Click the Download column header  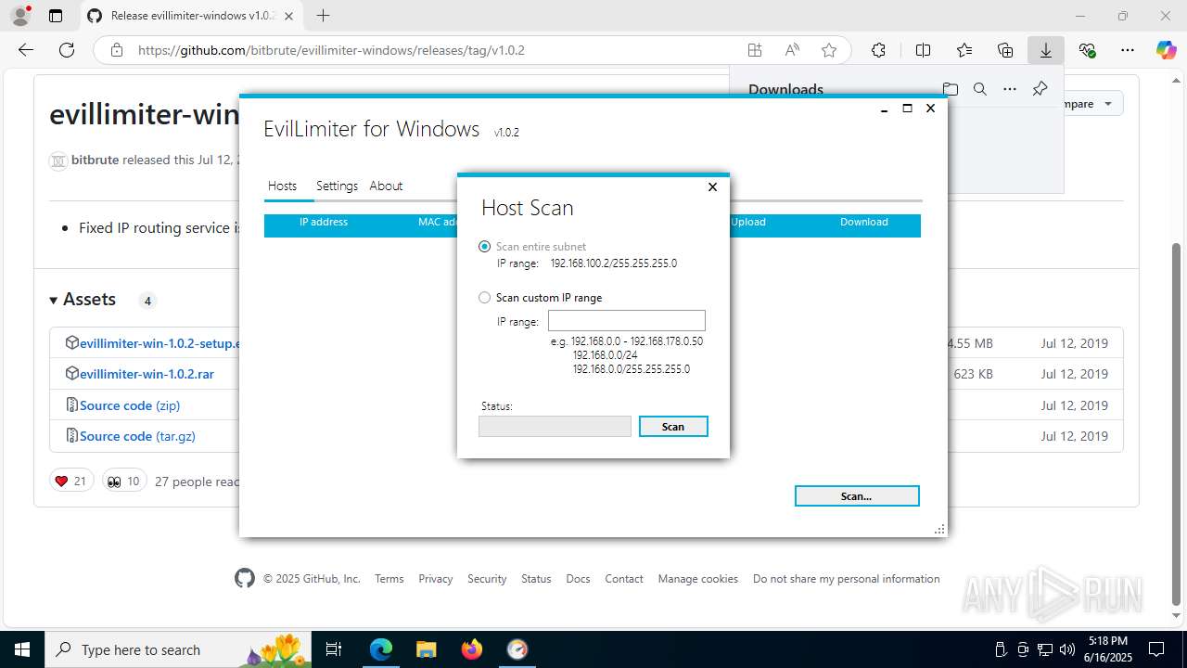click(x=864, y=222)
